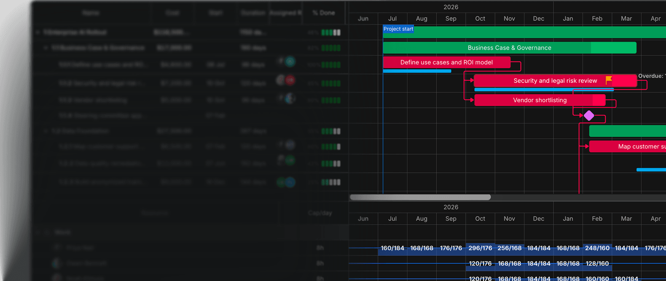Click Mar header in the Gantt timeline
Screen dimensions: 666x281
pyautogui.click(x=626, y=19)
